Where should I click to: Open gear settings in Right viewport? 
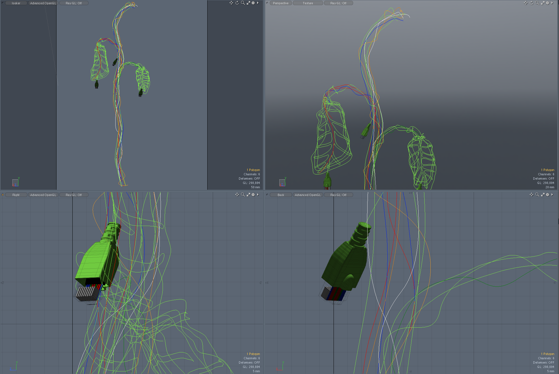click(x=253, y=195)
